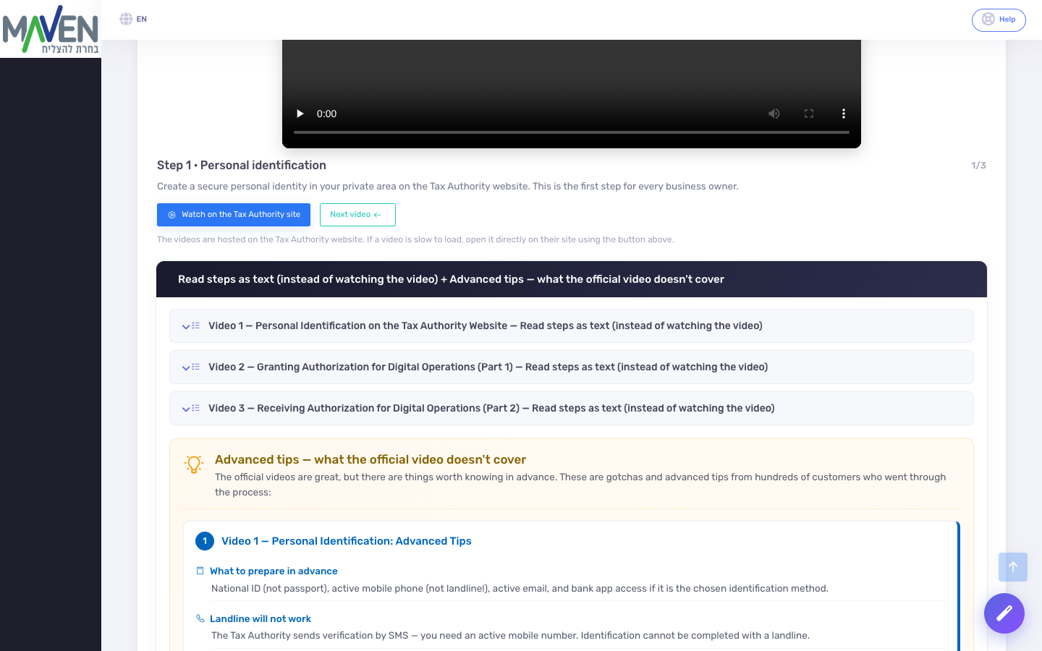Viewport: 1042px width, 651px height.
Task: Open video more options menu
Action: click(x=844, y=114)
